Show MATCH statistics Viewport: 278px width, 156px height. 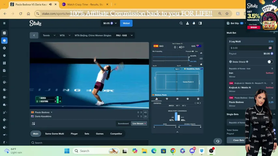pos(171,106)
